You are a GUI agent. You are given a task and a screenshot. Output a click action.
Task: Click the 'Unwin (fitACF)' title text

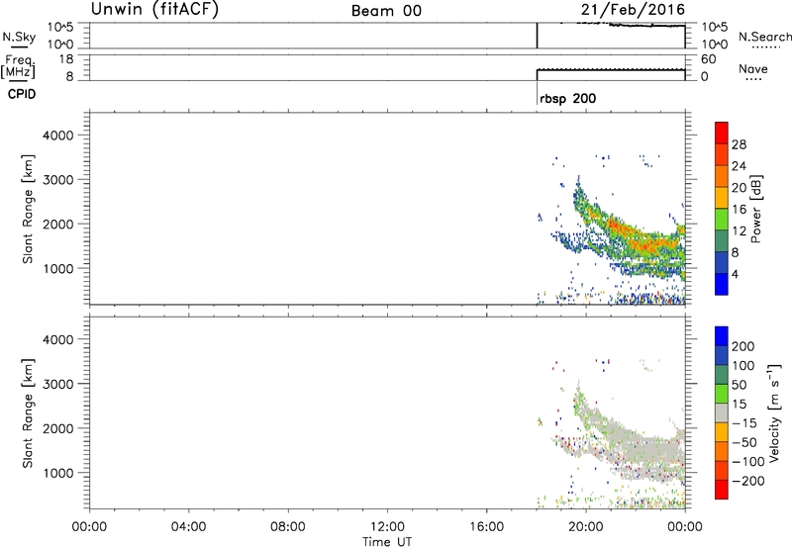tap(154, 9)
